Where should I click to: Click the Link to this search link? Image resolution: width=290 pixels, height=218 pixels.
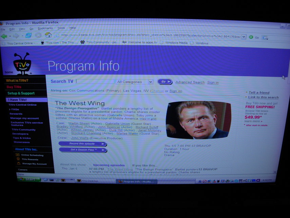263,97
